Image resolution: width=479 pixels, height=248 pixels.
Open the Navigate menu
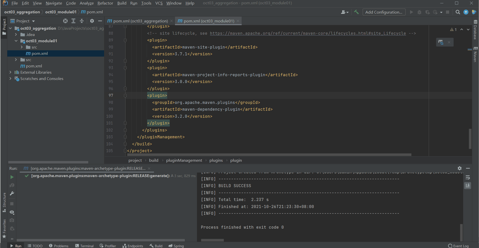(54, 3)
